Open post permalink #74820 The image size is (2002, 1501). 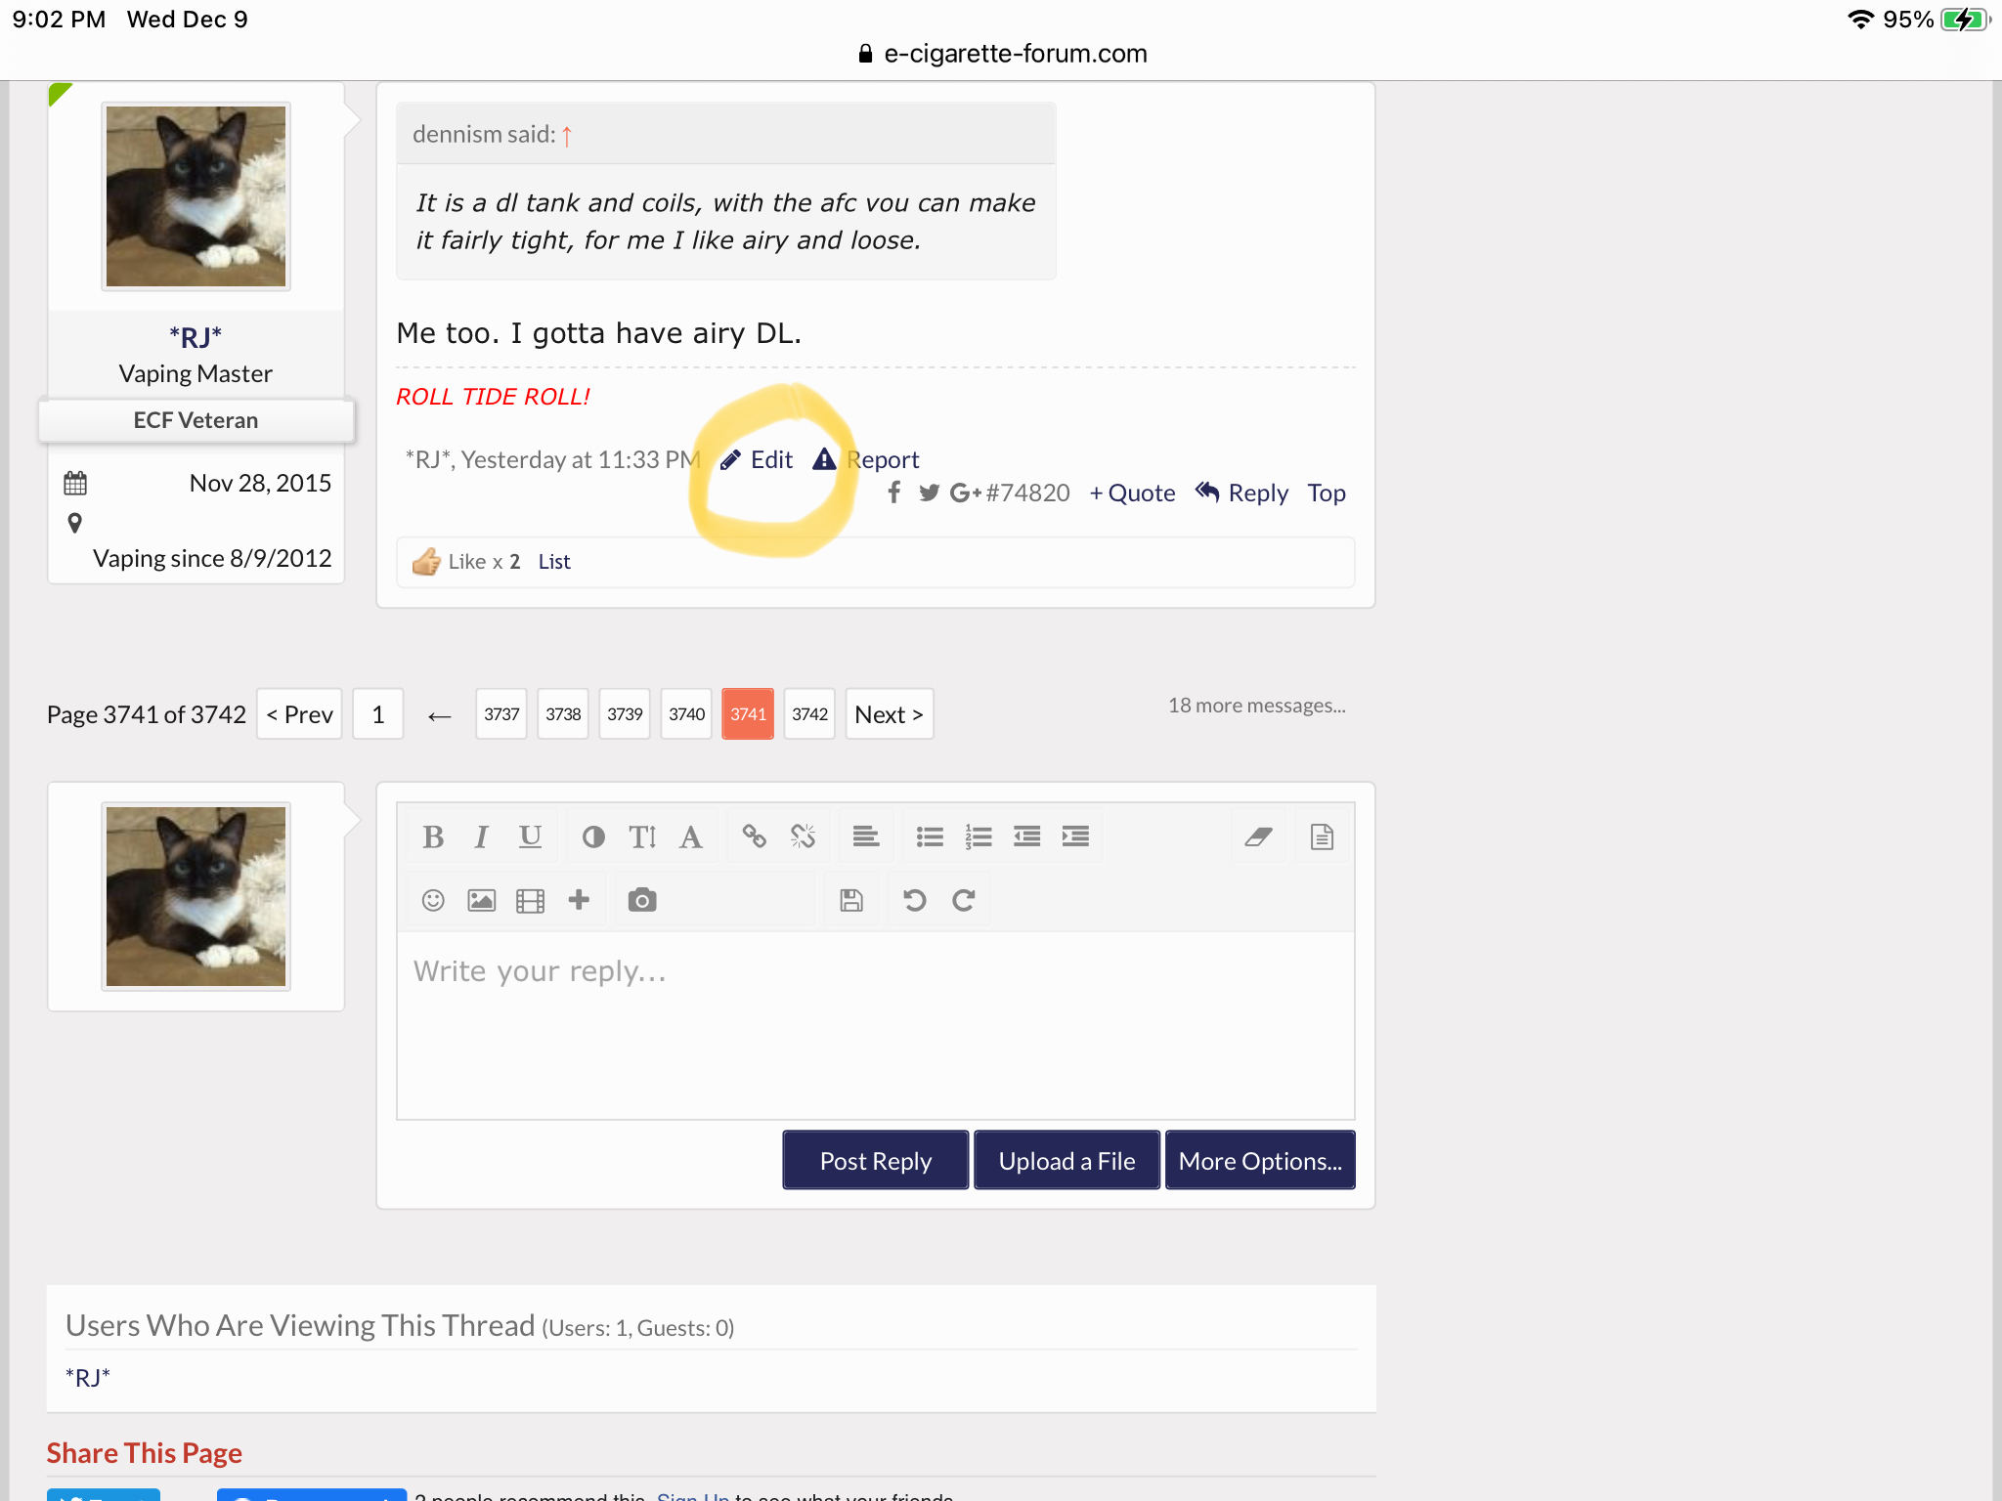tap(1027, 493)
